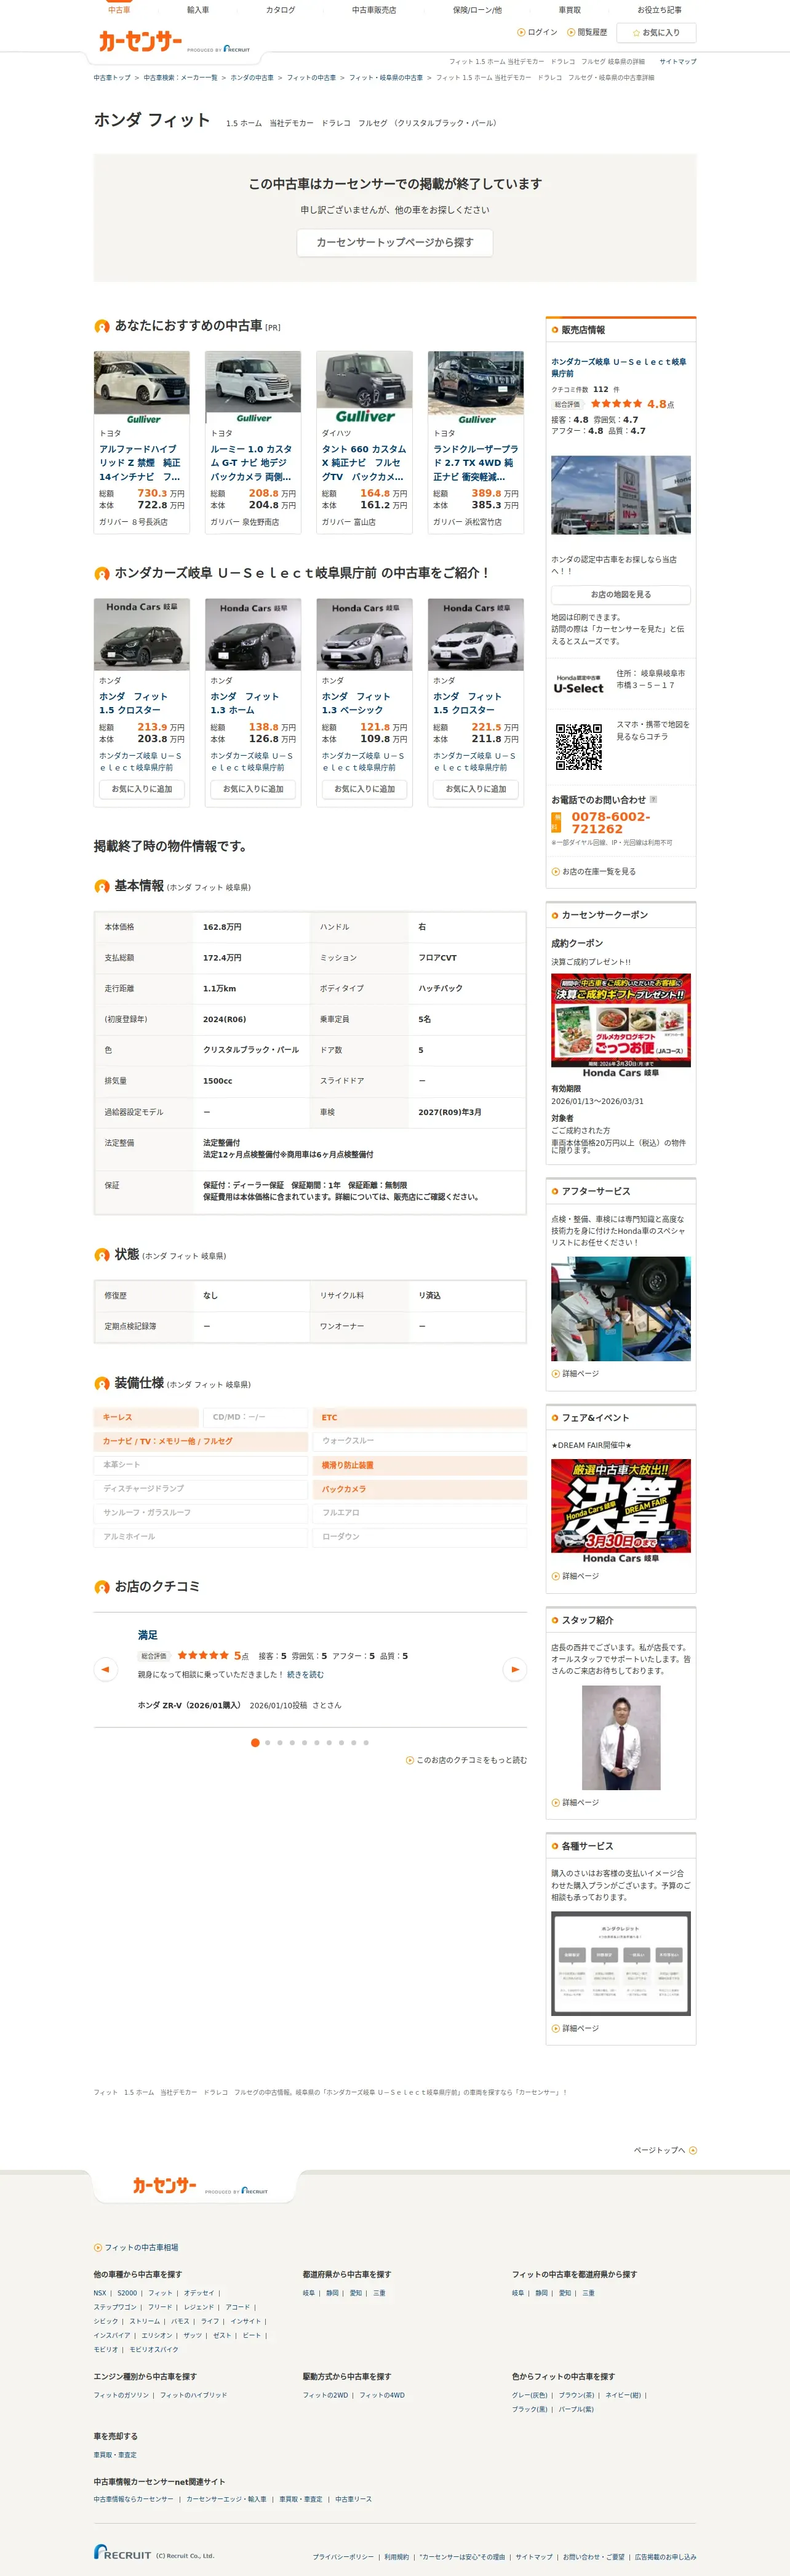Viewport: 790px width, 2576px height.
Task: Open 利用規約 footer link
Action: [397, 2556]
